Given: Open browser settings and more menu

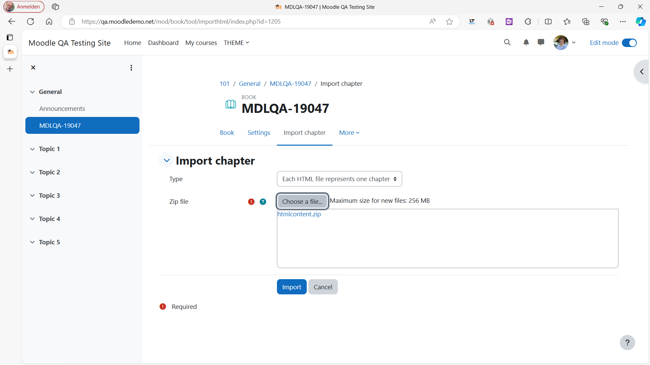Looking at the screenshot, I should click(x=623, y=22).
